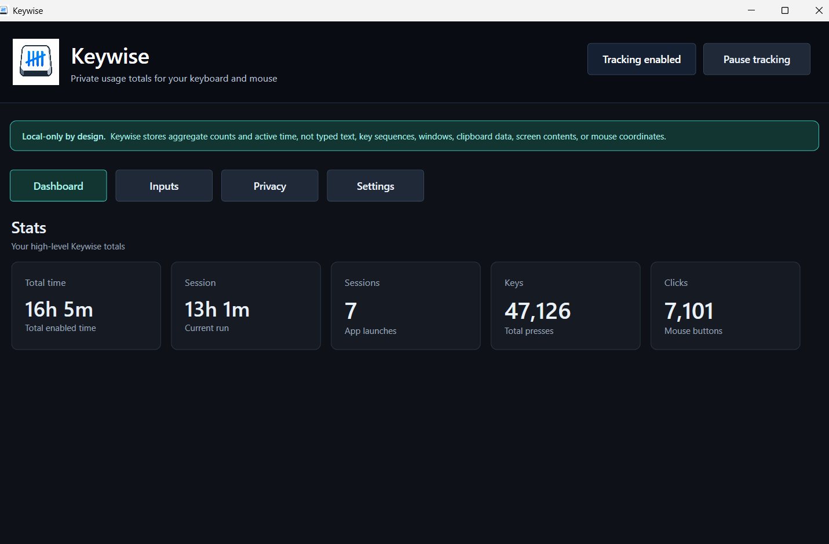Go to the Privacy tab
This screenshot has width=829, height=544.
point(270,186)
